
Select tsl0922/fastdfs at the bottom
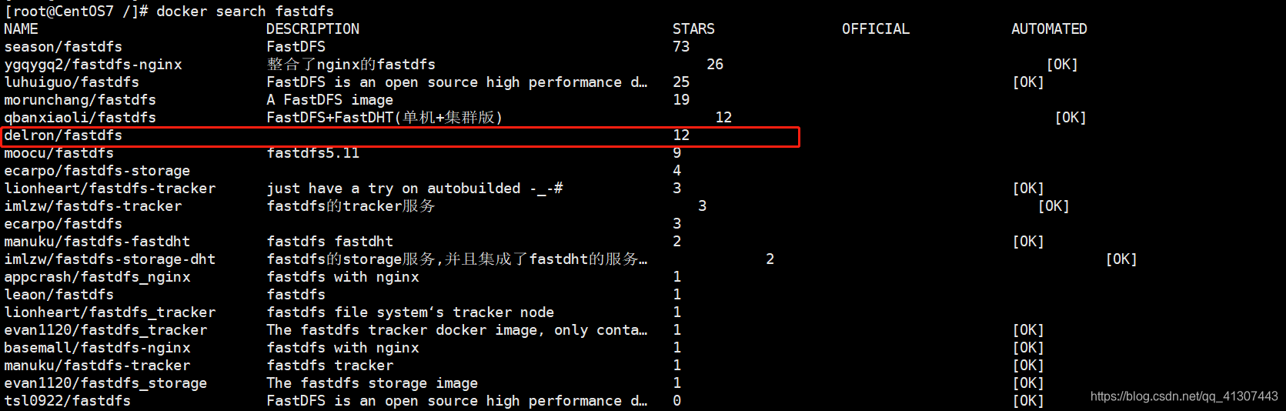[67, 401]
